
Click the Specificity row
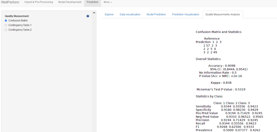click(227, 110)
